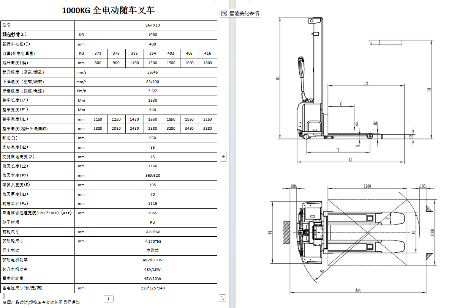This screenshot has height=308, width=449.
Task: Add a new row using the plus below the table
Action: click(x=109, y=299)
